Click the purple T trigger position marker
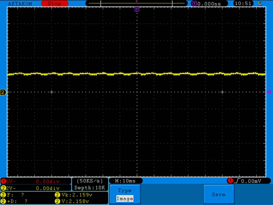Image resolution: width=273 pixels, height=205 pixels. pyautogui.click(x=137, y=10)
